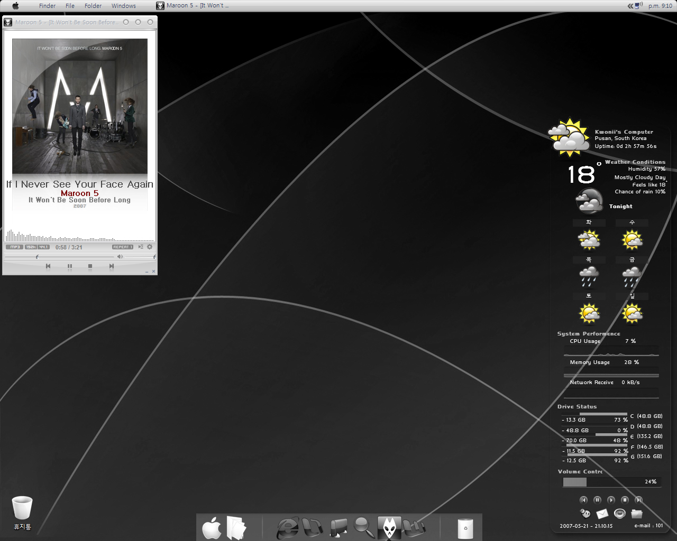Pause playback in the music player window
The image size is (677, 541).
click(x=69, y=266)
